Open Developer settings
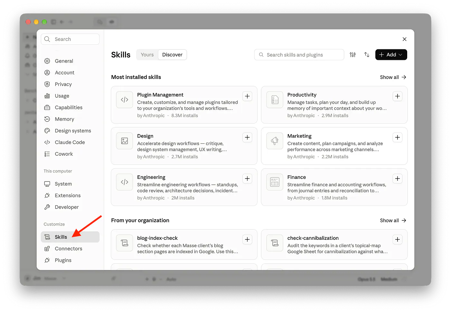Screen dimensions: 451x312 (70, 207)
